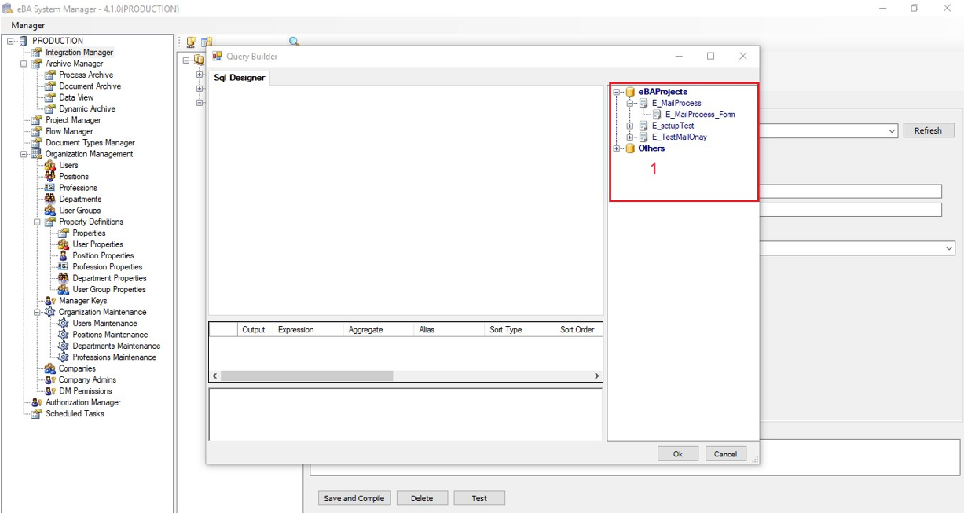Click the User Groups icon

coord(49,211)
